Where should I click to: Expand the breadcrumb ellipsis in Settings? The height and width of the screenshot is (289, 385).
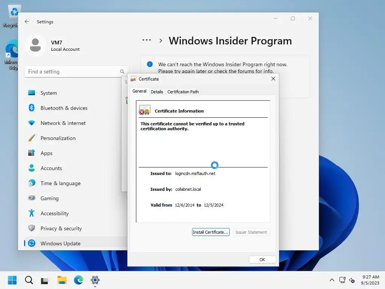point(147,40)
